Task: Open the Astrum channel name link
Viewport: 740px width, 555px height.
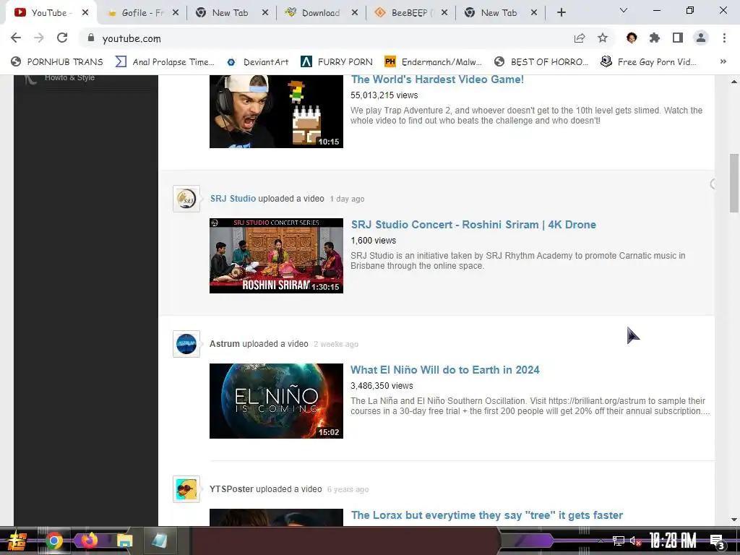Action: 225,344
